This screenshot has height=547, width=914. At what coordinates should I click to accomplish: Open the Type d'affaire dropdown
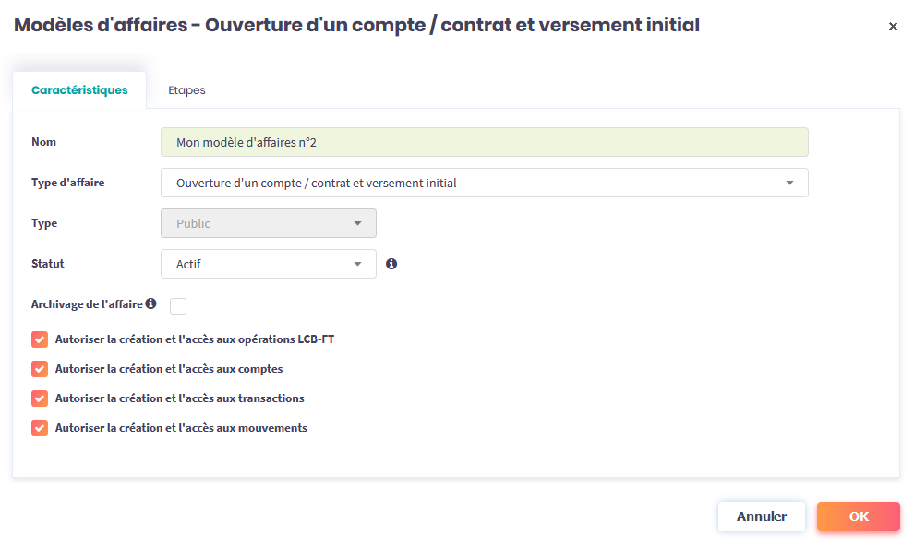484,183
